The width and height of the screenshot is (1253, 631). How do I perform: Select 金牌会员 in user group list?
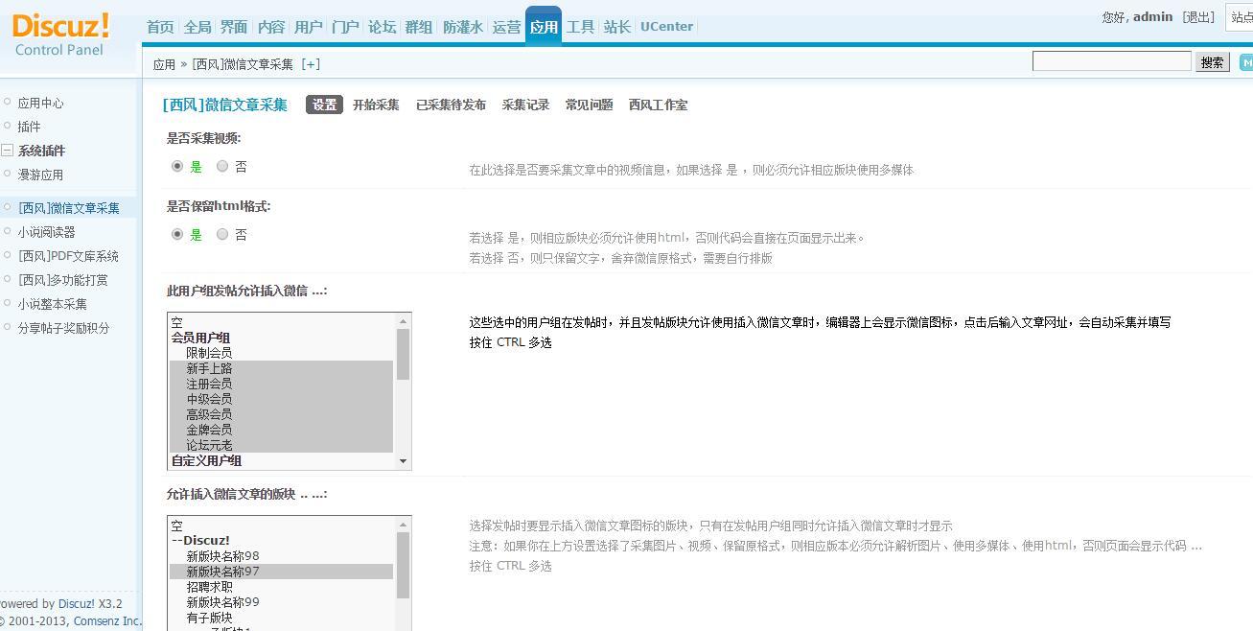click(x=281, y=430)
